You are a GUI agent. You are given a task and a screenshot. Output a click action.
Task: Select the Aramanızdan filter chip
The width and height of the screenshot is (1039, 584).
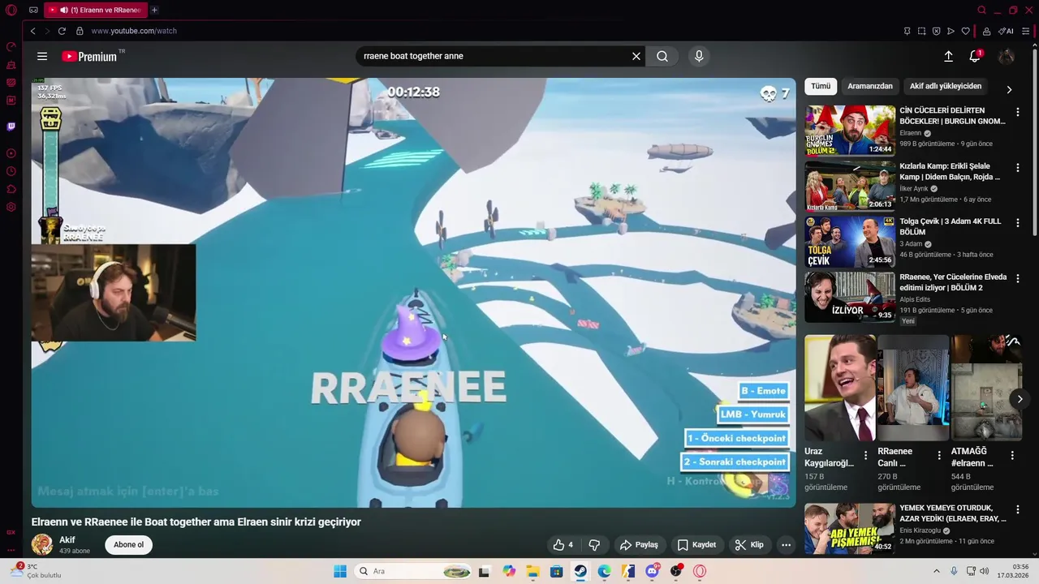coord(870,86)
